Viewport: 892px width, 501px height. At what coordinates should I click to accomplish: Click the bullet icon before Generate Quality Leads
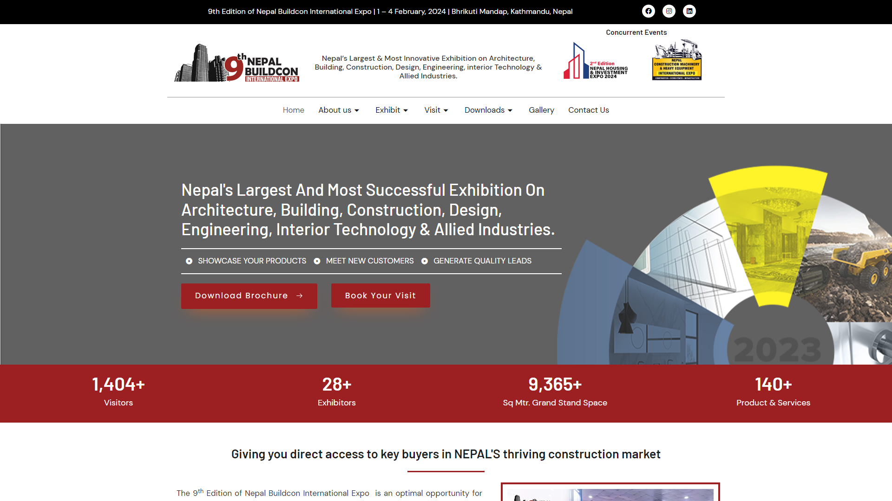425,261
